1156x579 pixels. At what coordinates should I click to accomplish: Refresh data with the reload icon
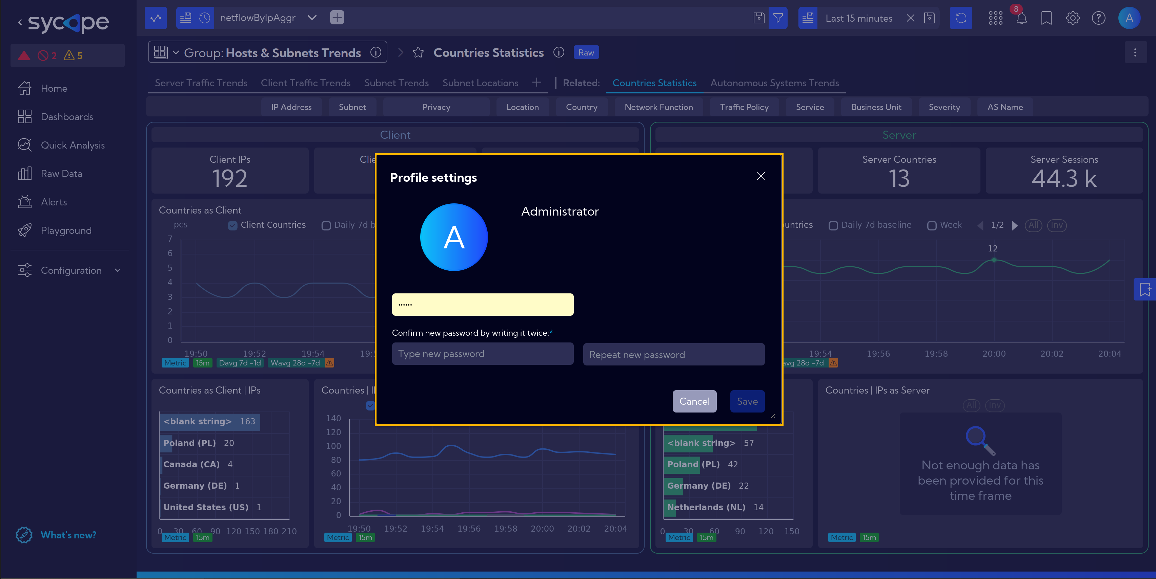point(961,18)
